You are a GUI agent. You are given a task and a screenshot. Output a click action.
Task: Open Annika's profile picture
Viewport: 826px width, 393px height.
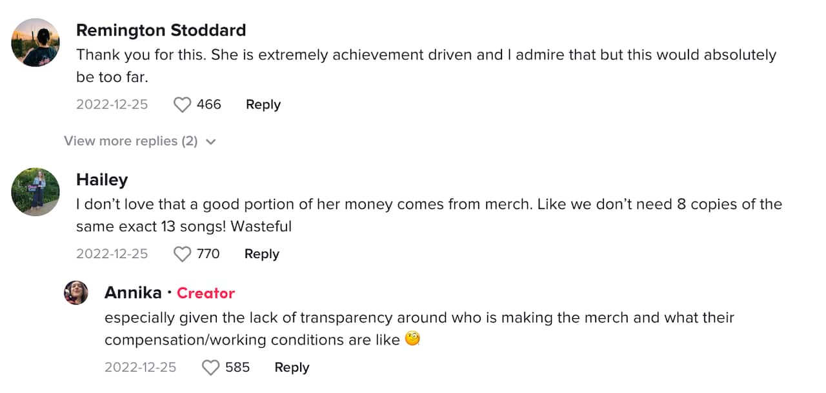(77, 292)
